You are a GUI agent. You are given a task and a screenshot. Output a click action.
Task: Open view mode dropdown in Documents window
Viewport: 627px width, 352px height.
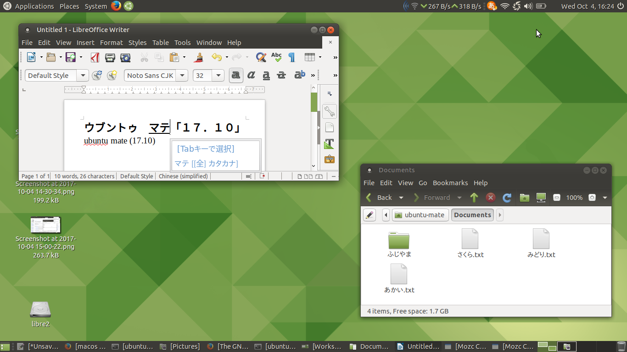605,198
